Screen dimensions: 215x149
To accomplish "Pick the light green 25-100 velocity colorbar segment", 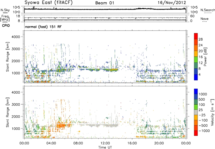I will coord(196,107).
